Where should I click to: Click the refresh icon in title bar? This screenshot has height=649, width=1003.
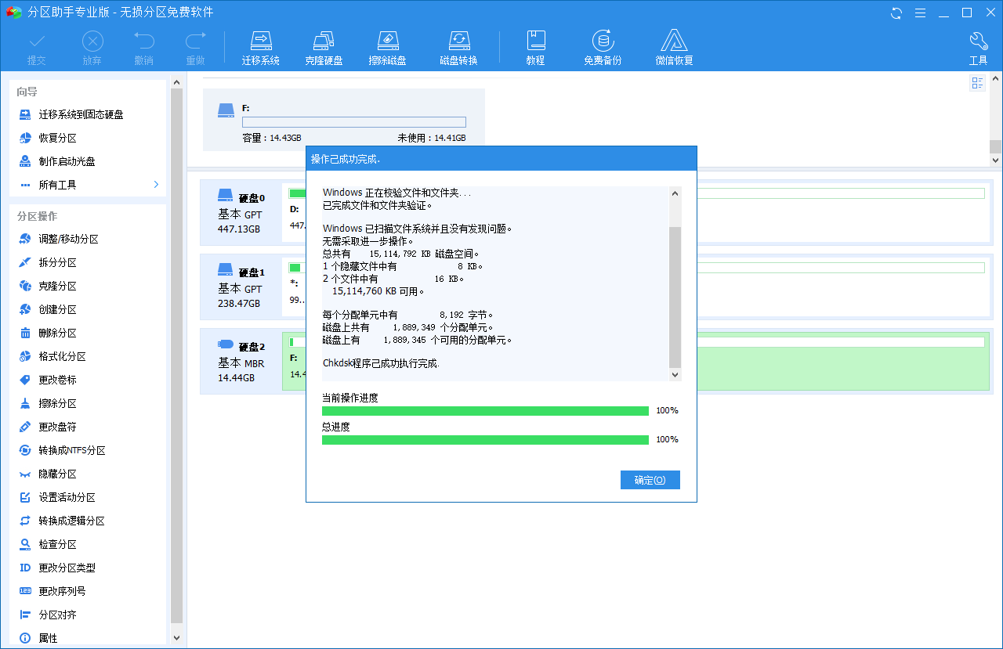point(896,13)
